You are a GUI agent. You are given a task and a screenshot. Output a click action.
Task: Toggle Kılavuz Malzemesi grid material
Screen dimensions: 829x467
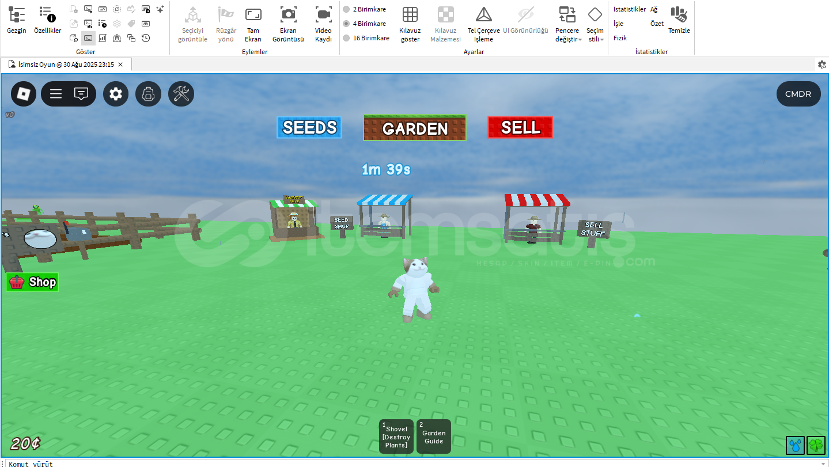tap(445, 24)
